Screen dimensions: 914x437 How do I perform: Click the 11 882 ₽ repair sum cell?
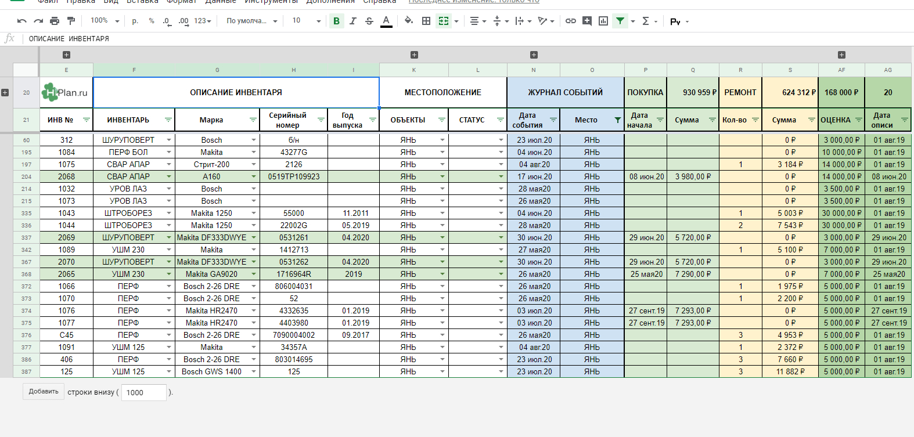[790, 371]
